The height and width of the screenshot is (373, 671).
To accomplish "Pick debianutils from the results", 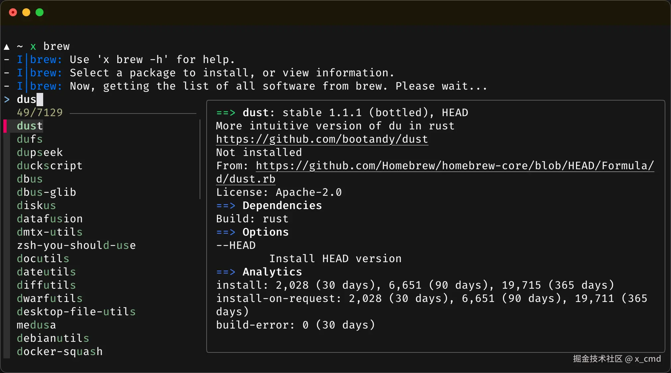I will 53,338.
